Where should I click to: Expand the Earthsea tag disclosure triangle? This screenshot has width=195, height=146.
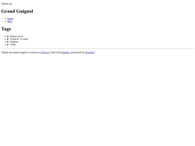click(8, 42)
